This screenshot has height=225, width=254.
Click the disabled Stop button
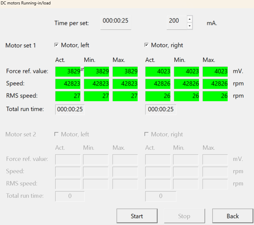(184, 216)
